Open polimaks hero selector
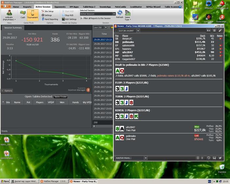 pyautogui.click(x=9, y=15)
